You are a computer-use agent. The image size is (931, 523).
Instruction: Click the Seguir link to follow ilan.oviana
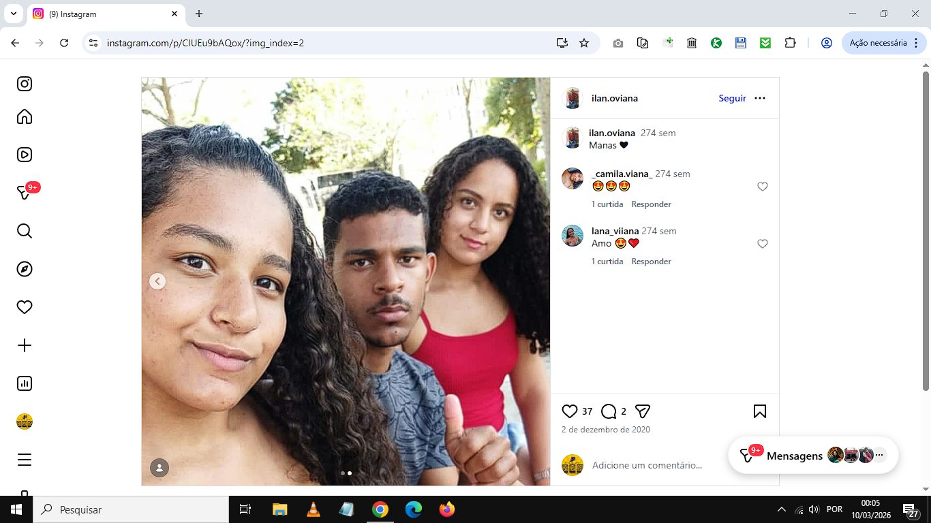click(x=732, y=98)
